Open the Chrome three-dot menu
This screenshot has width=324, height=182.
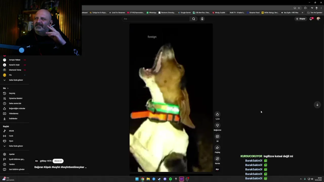click(321, 8)
